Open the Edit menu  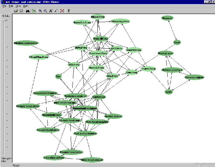click(11, 6)
